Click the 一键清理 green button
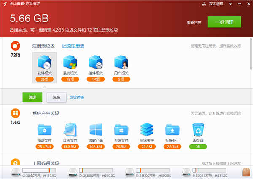 pyautogui.click(x=224, y=22)
